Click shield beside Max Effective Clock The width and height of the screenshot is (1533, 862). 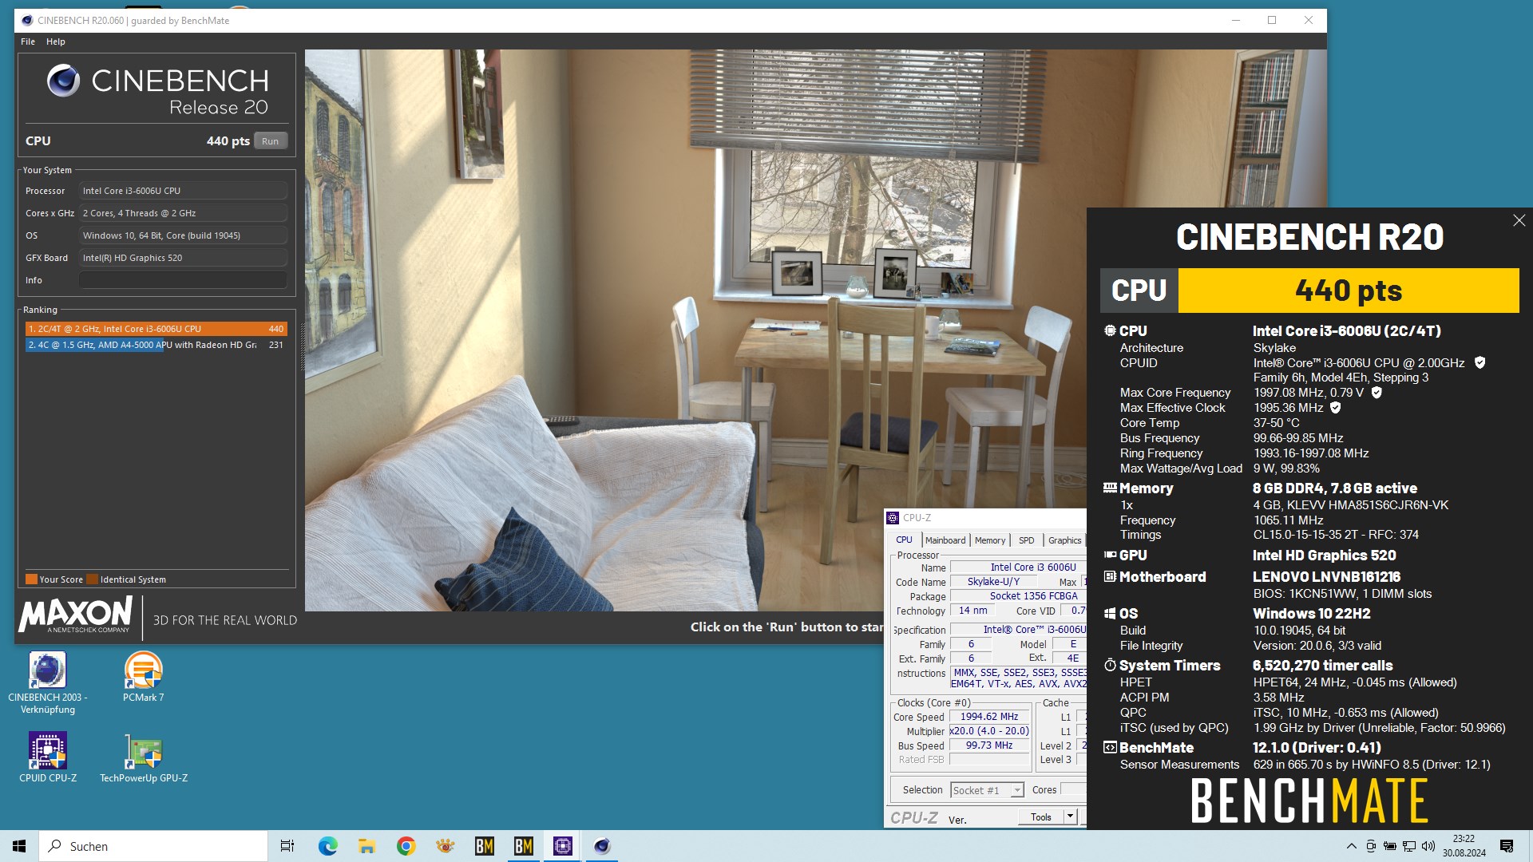click(1335, 407)
